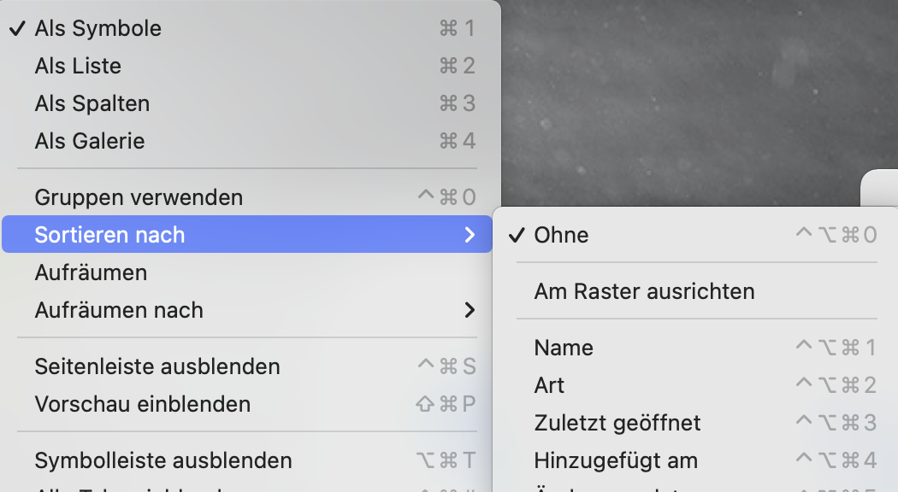Select Ohne sort option
The image size is (898, 492).
coord(561,235)
